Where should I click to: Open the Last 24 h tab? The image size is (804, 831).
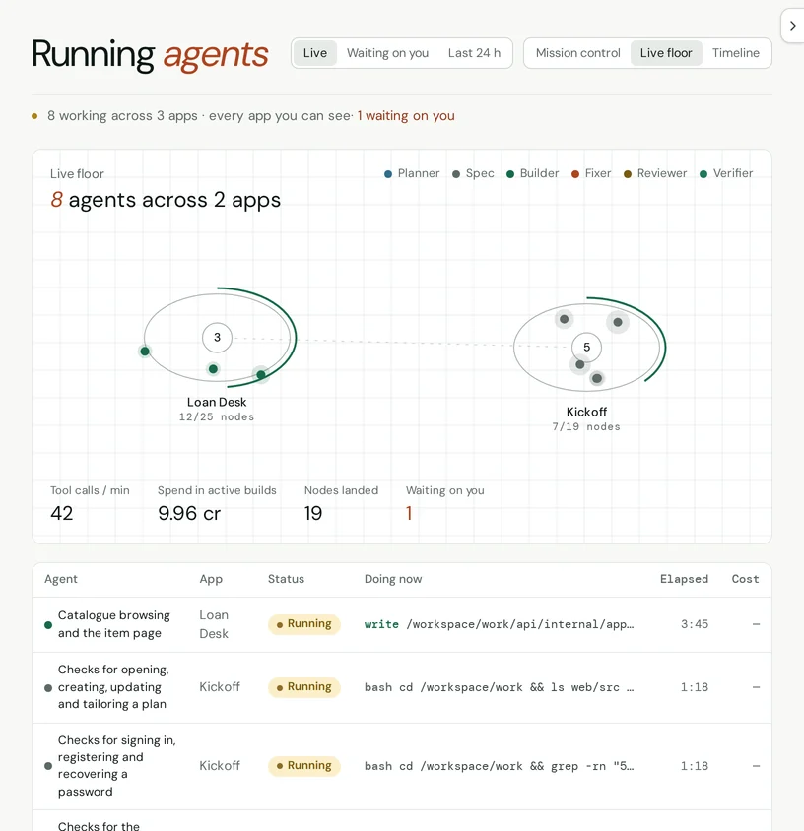[x=474, y=53]
